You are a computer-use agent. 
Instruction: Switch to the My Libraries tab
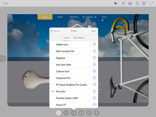pos(79,38)
